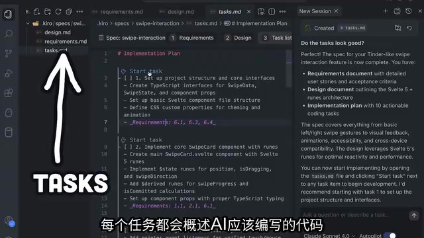Image resolution: width=424 pixels, height=238 pixels.
Task: Open the Accounts icon at the sidebar bottom
Action: tap(9, 221)
